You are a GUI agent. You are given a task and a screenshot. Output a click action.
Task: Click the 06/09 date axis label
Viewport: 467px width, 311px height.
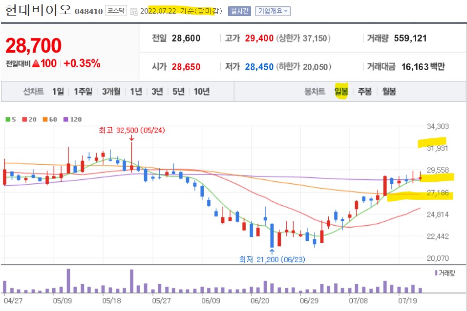[211, 301]
